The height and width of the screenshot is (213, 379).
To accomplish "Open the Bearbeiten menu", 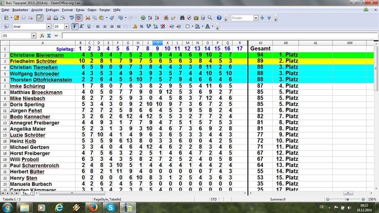I will click(x=20, y=10).
